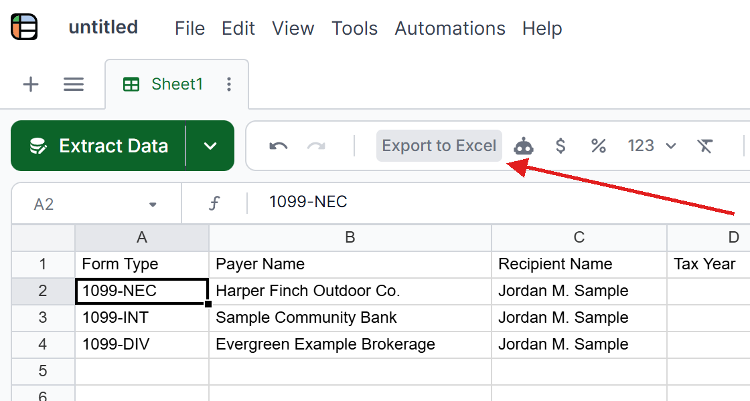Click the Tax Year header cell
750x401 pixels.
click(709, 264)
